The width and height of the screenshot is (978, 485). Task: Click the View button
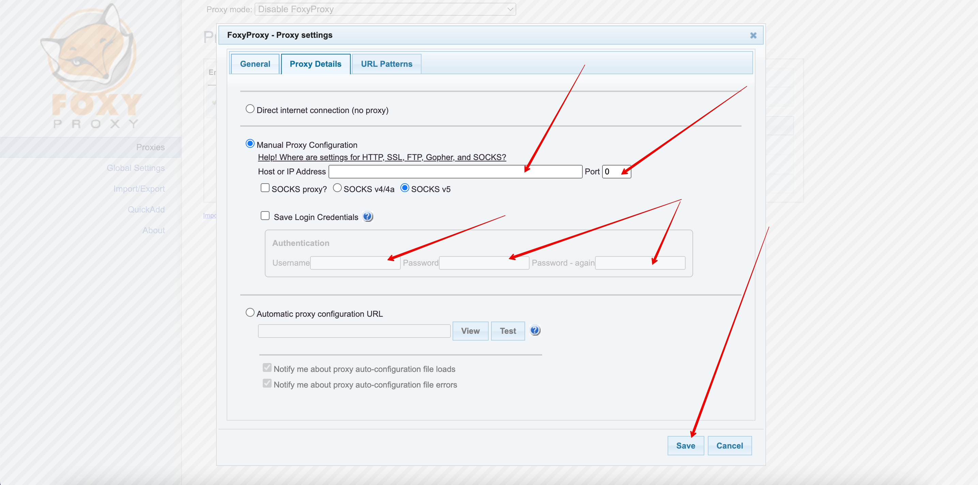click(470, 331)
